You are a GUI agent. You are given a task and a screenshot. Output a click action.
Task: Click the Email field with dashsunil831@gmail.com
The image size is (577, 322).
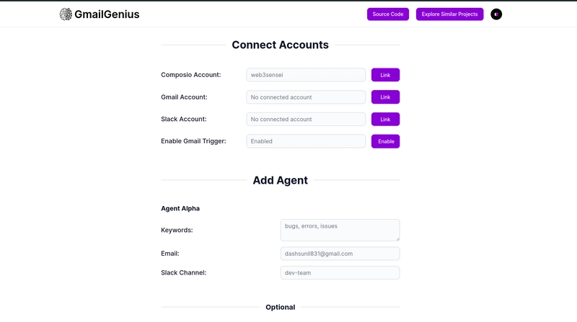(340, 254)
